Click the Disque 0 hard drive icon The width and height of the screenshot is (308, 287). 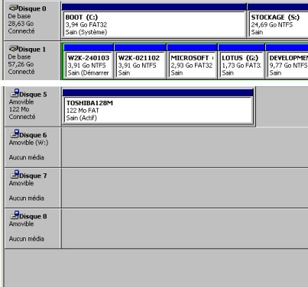[x=14, y=8]
